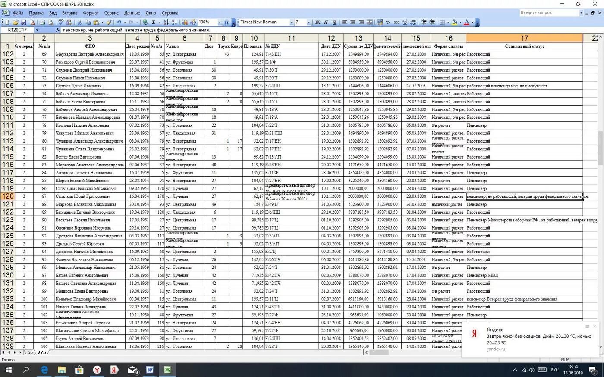Click the insert function fx button

tap(58, 30)
